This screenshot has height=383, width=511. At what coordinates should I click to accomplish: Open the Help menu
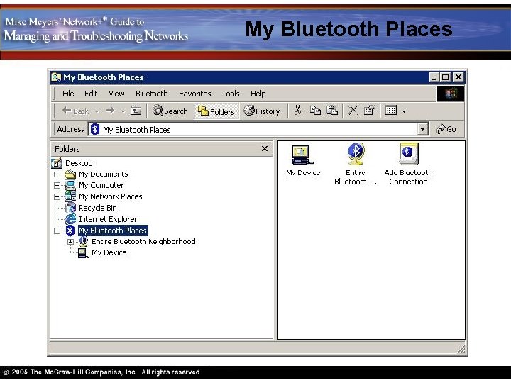click(x=258, y=94)
